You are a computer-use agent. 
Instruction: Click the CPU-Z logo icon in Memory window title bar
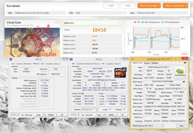pyautogui.click(x=11, y=59)
